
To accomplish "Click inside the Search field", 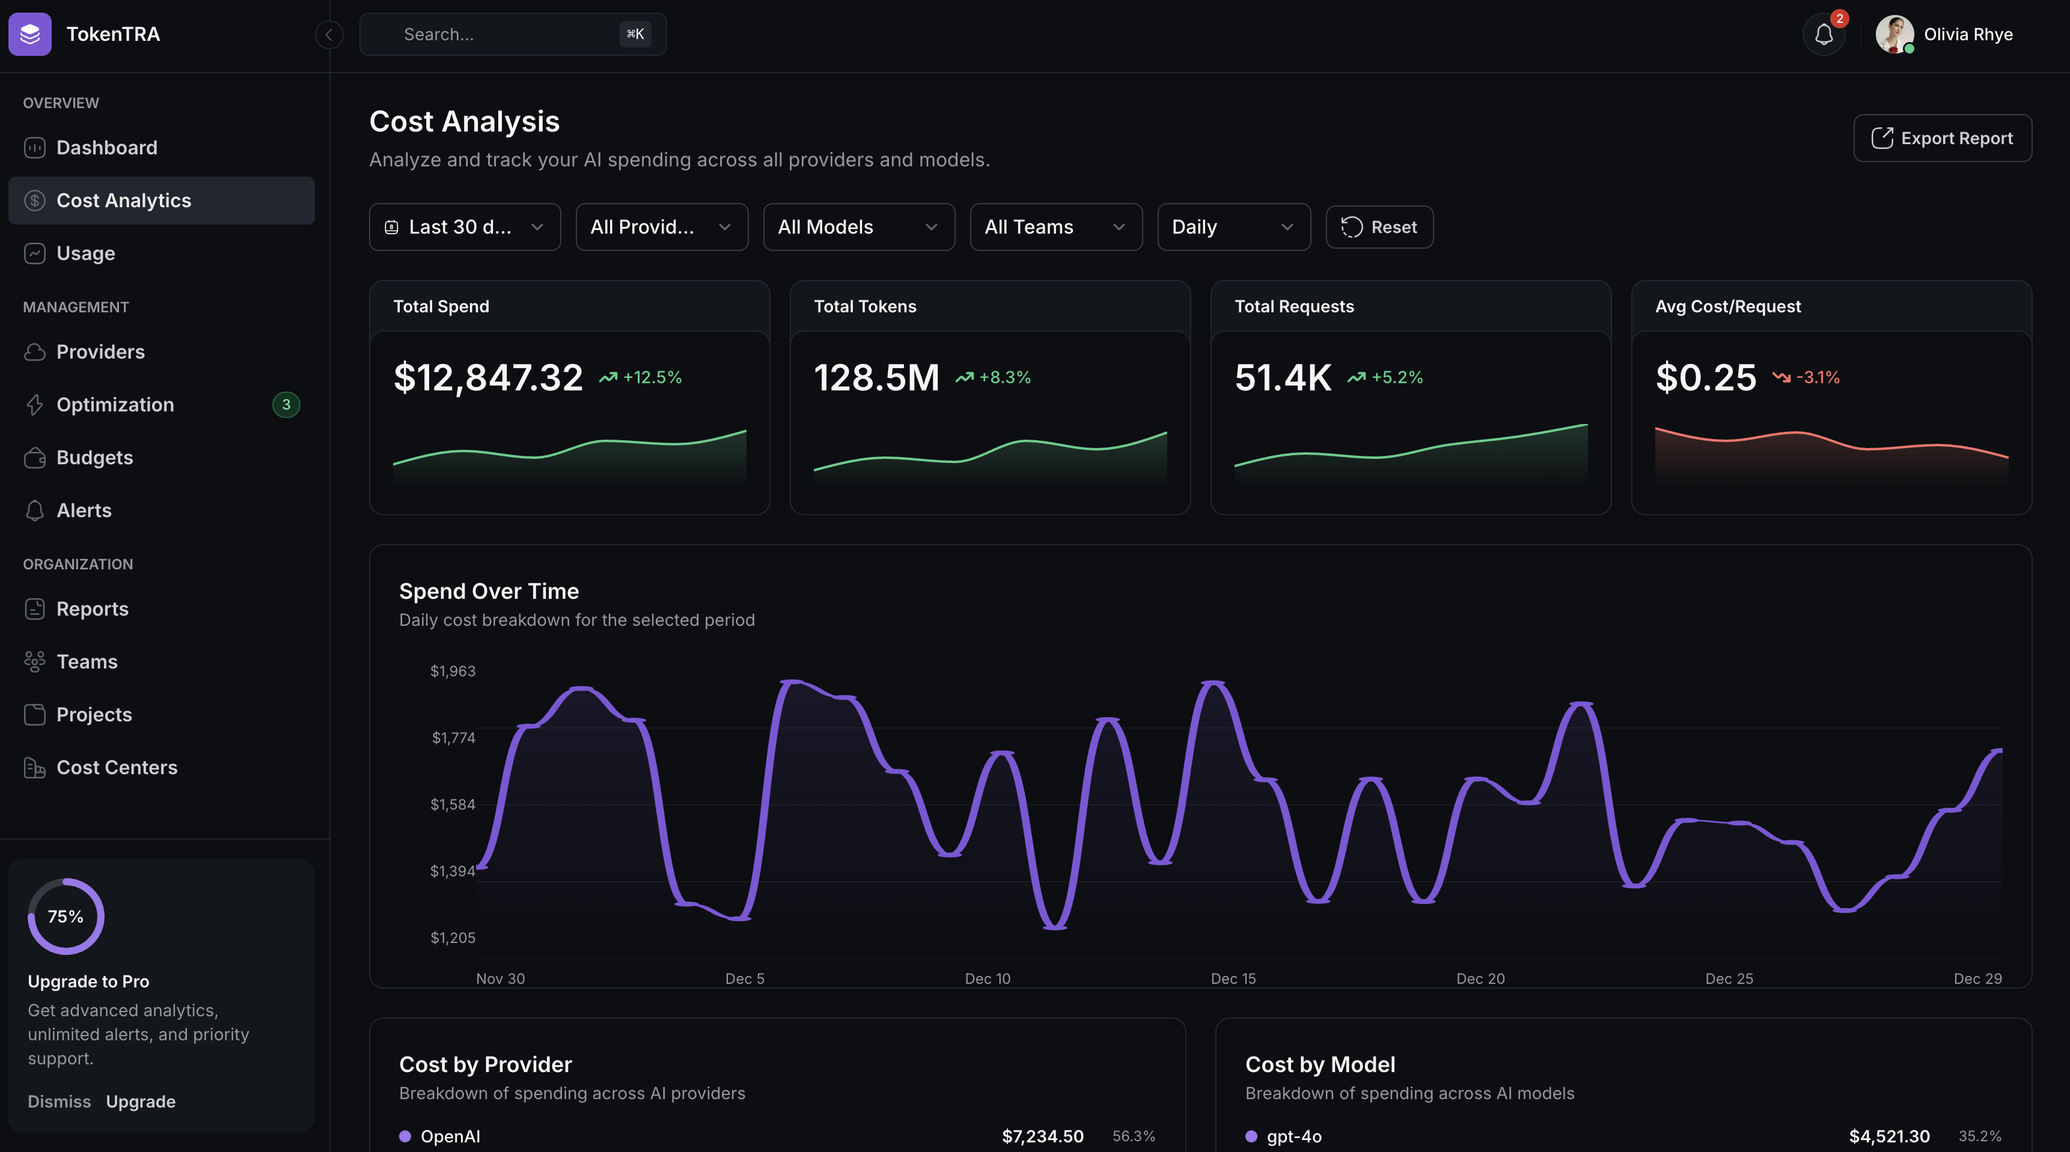I will (x=498, y=34).
